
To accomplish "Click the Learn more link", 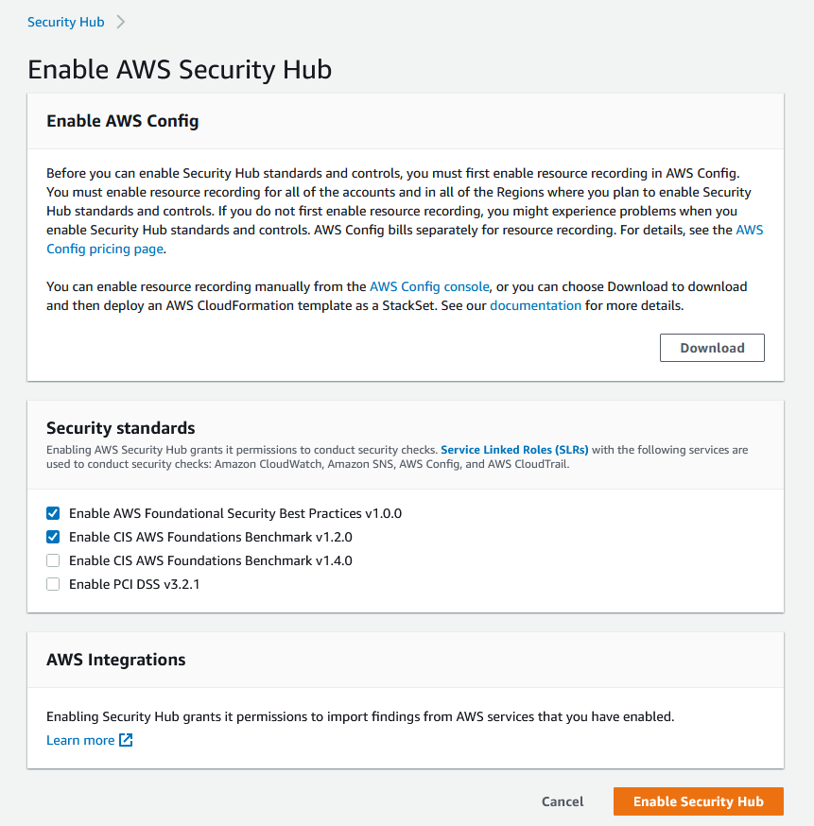I will click(80, 740).
